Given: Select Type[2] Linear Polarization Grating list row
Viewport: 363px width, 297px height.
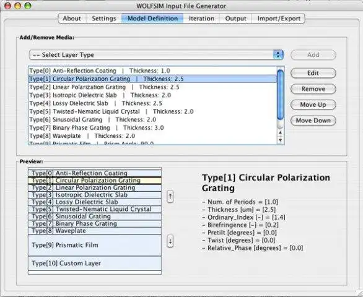Looking at the screenshot, I should click(152, 87).
